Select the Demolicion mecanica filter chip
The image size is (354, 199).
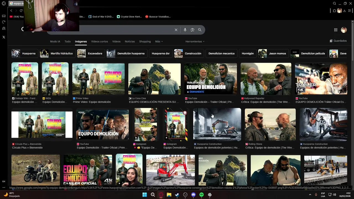coord(222,53)
